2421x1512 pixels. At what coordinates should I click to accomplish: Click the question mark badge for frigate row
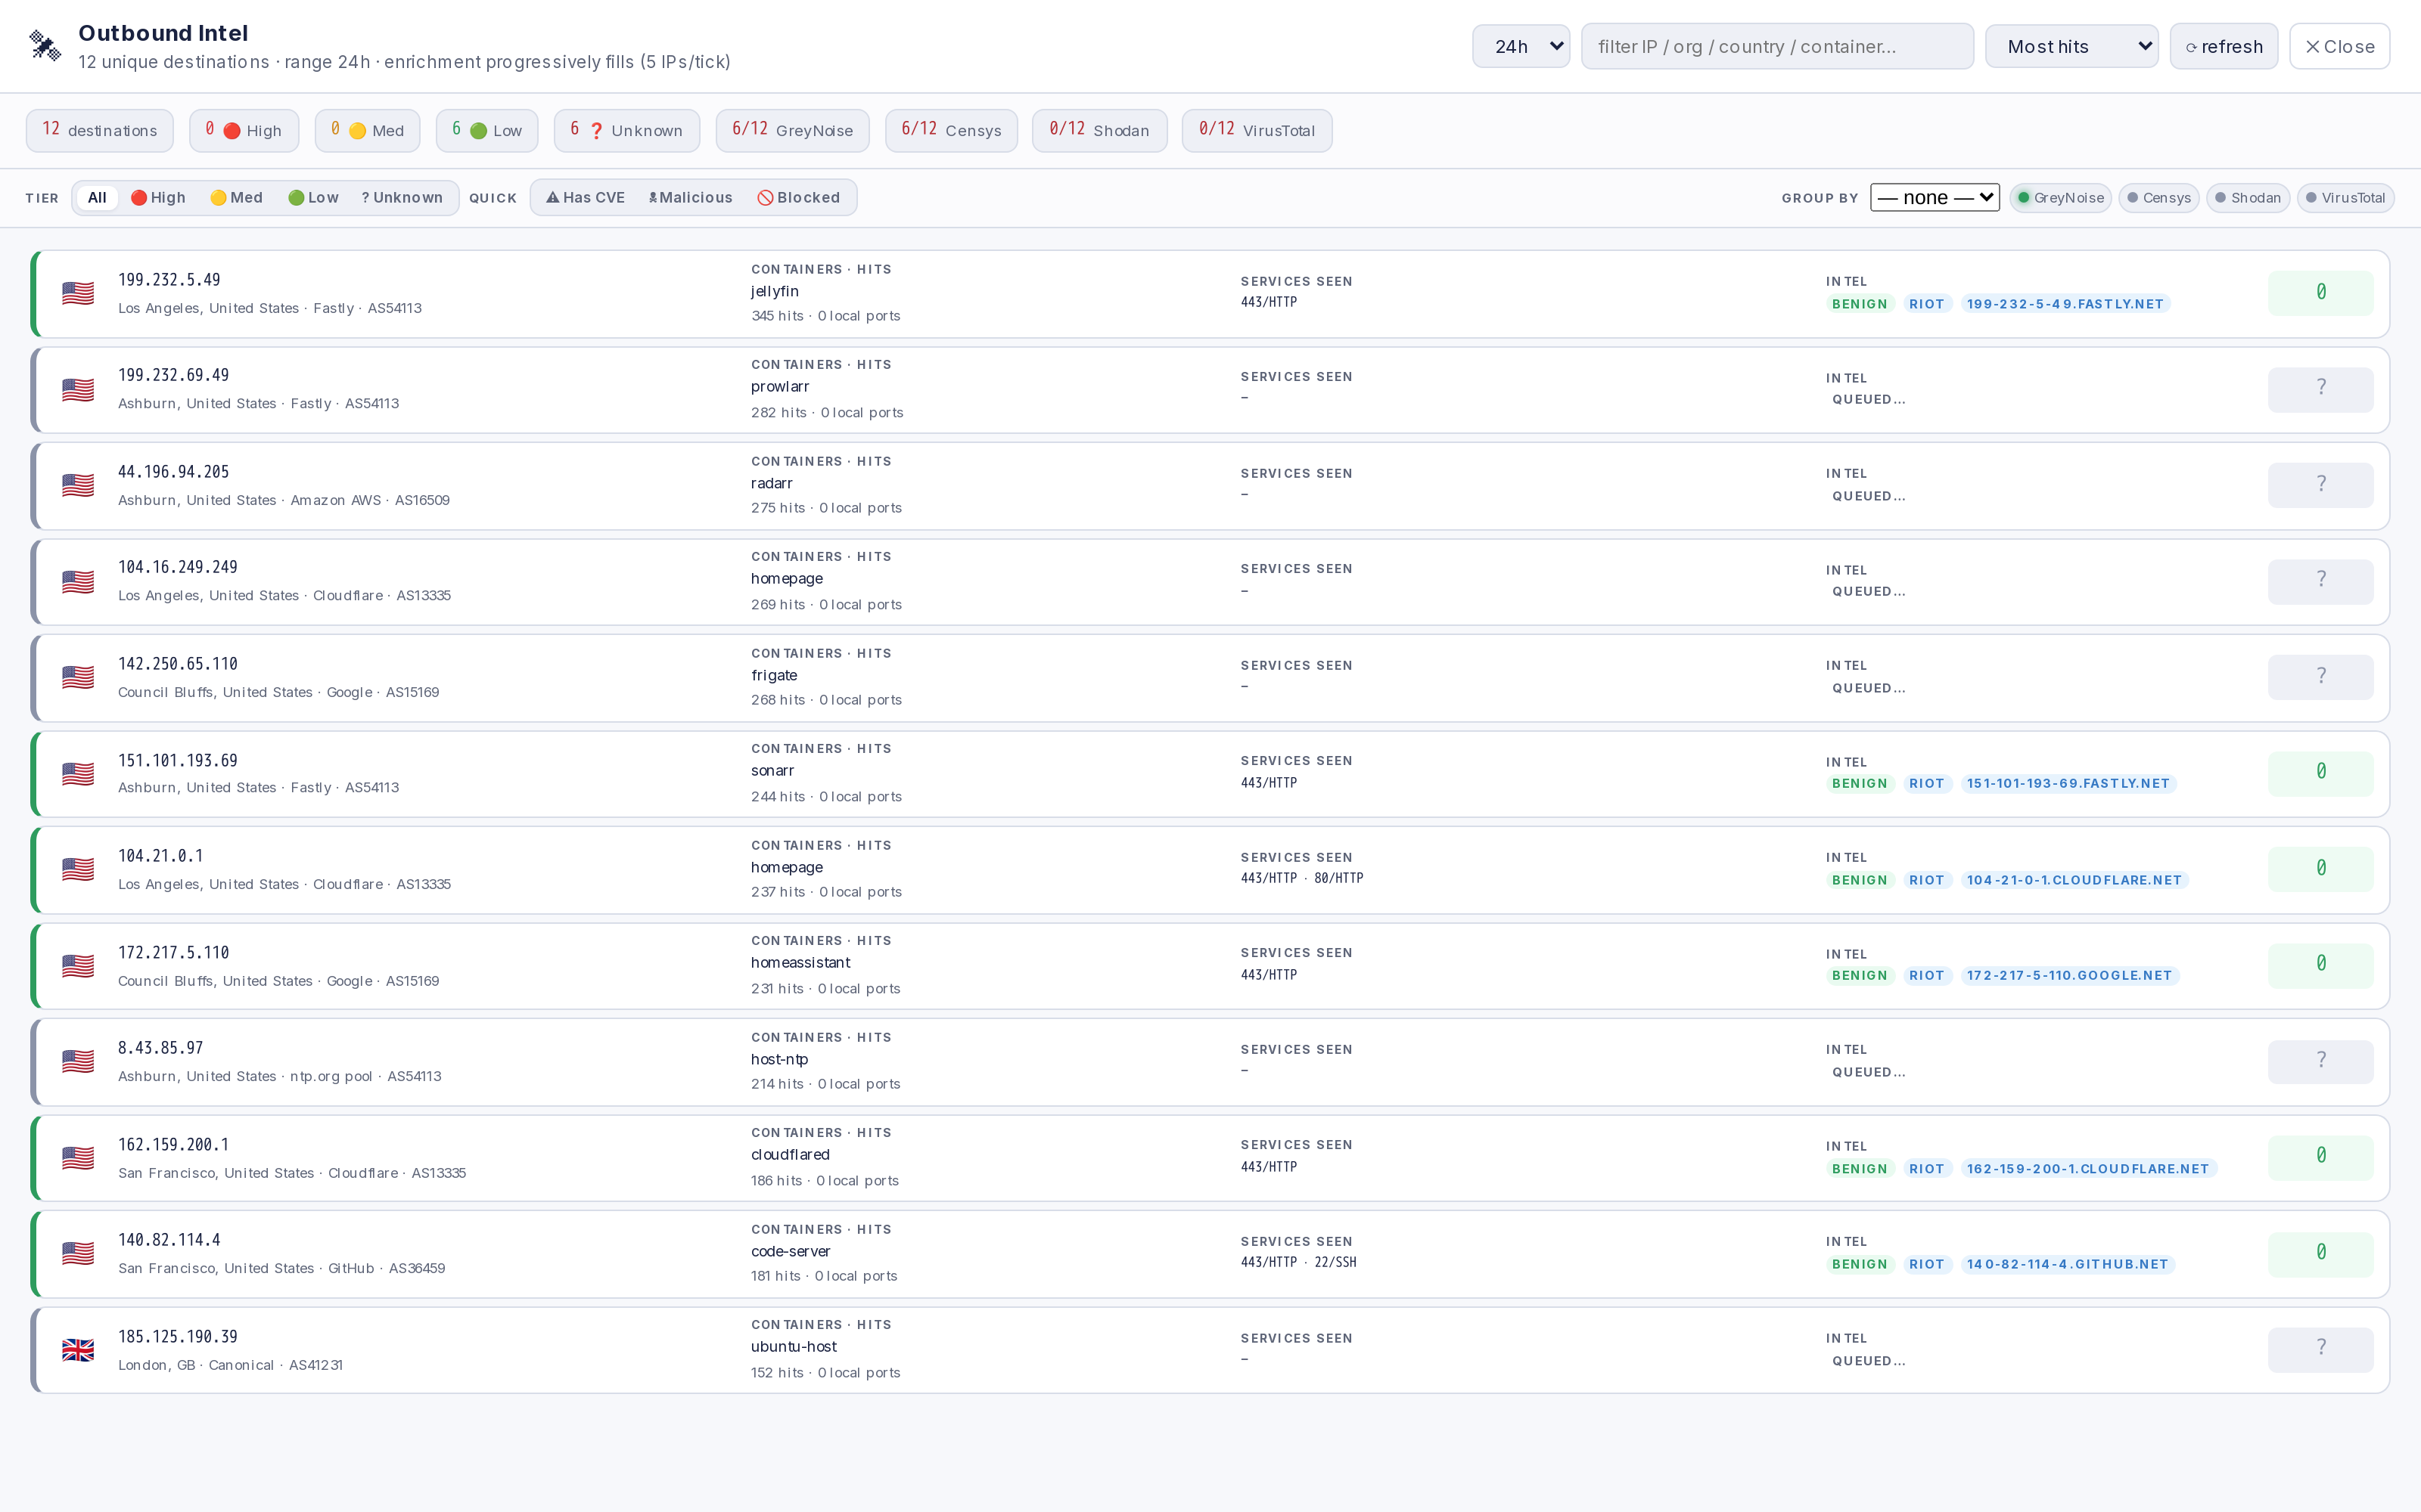(x=2320, y=677)
